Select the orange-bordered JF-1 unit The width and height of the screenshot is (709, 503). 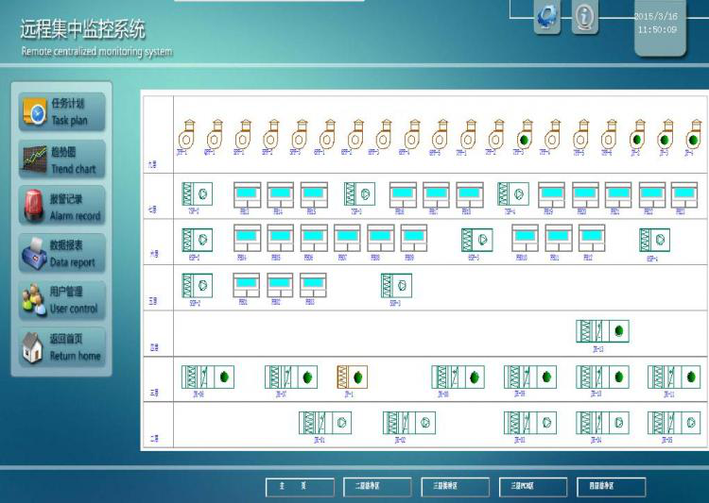[x=351, y=377]
